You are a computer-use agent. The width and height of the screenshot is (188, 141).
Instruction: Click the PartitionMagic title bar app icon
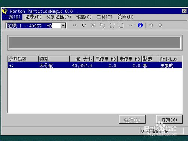click(5, 11)
